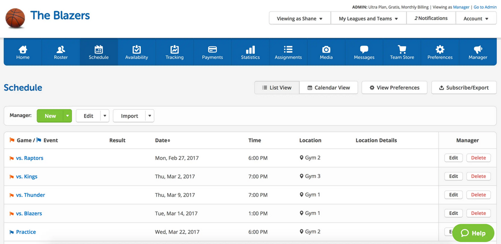Edit the vs. Thunder game row

tap(453, 195)
